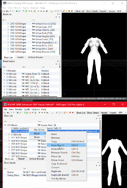This screenshot has width=127, height=188.
Task: Click yellow glow render icon in Shining Will Upper window
Action: coord(66,11)
